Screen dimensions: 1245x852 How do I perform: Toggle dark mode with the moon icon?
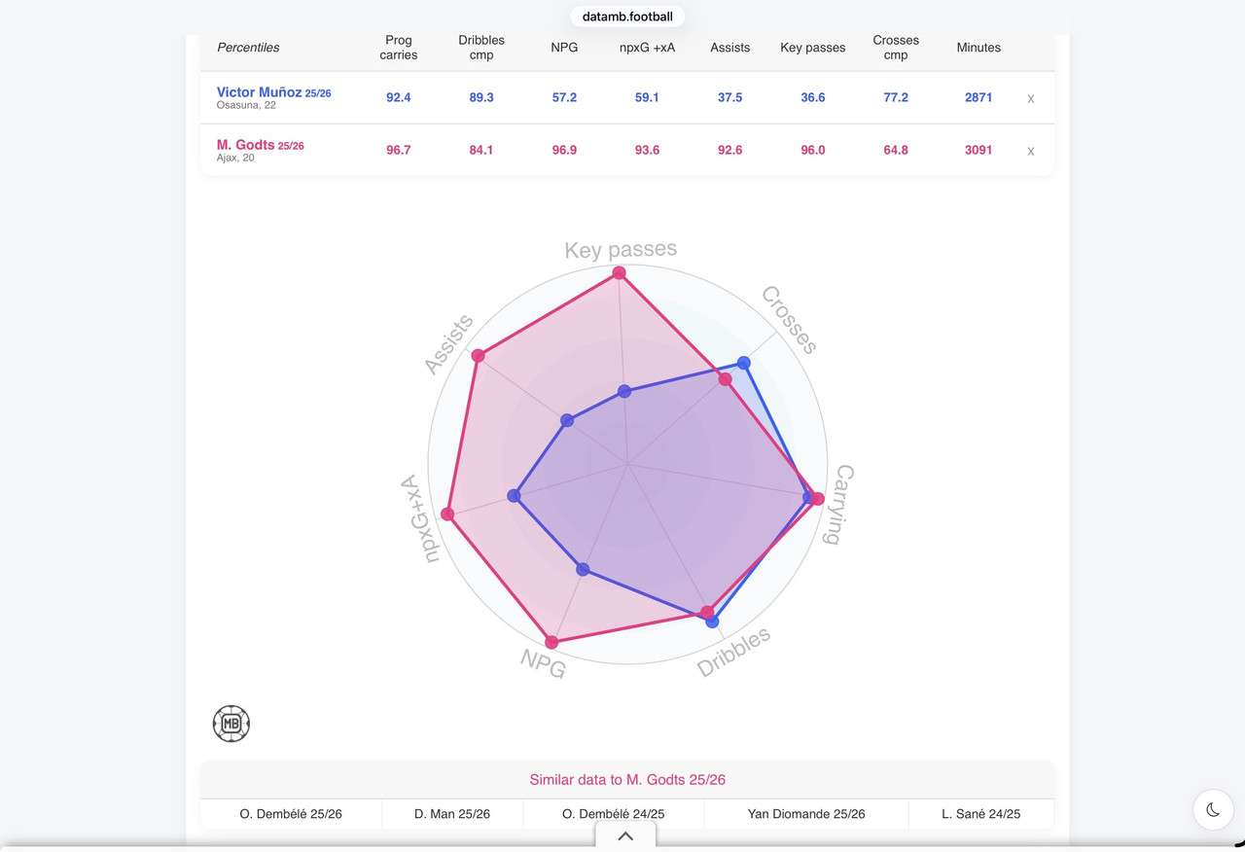(x=1213, y=809)
